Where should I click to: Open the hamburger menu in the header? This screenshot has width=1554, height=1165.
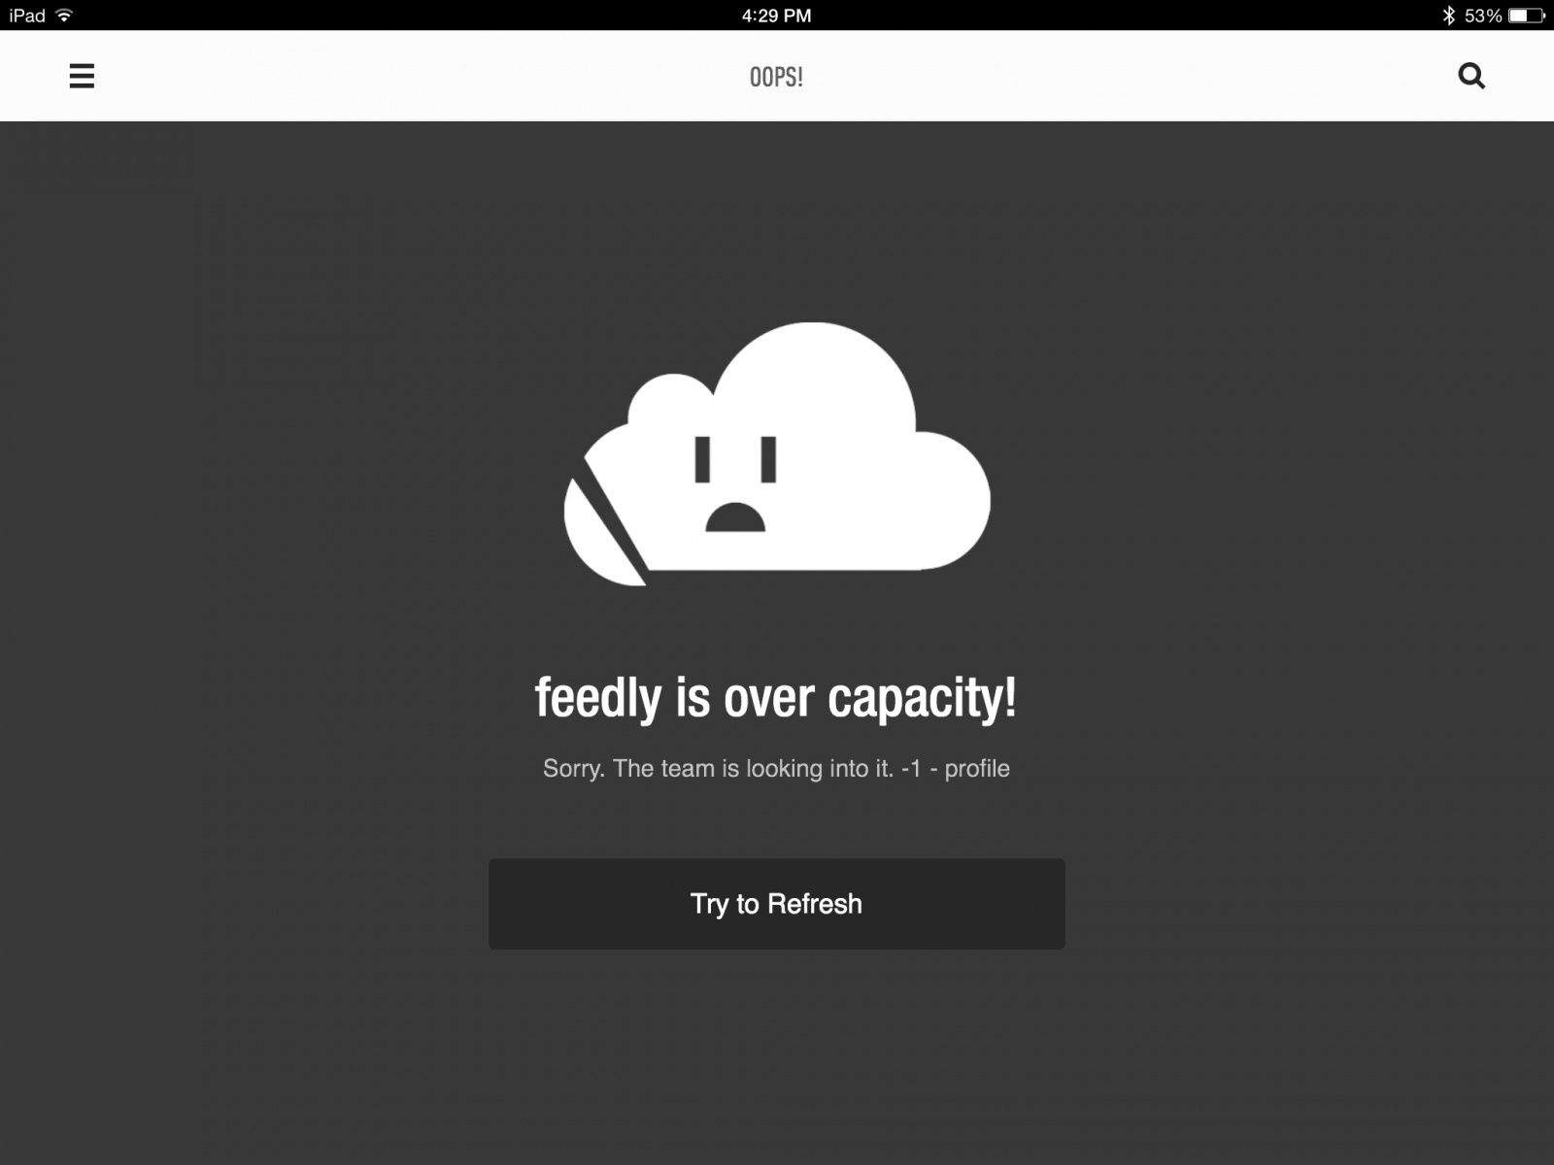(x=82, y=76)
